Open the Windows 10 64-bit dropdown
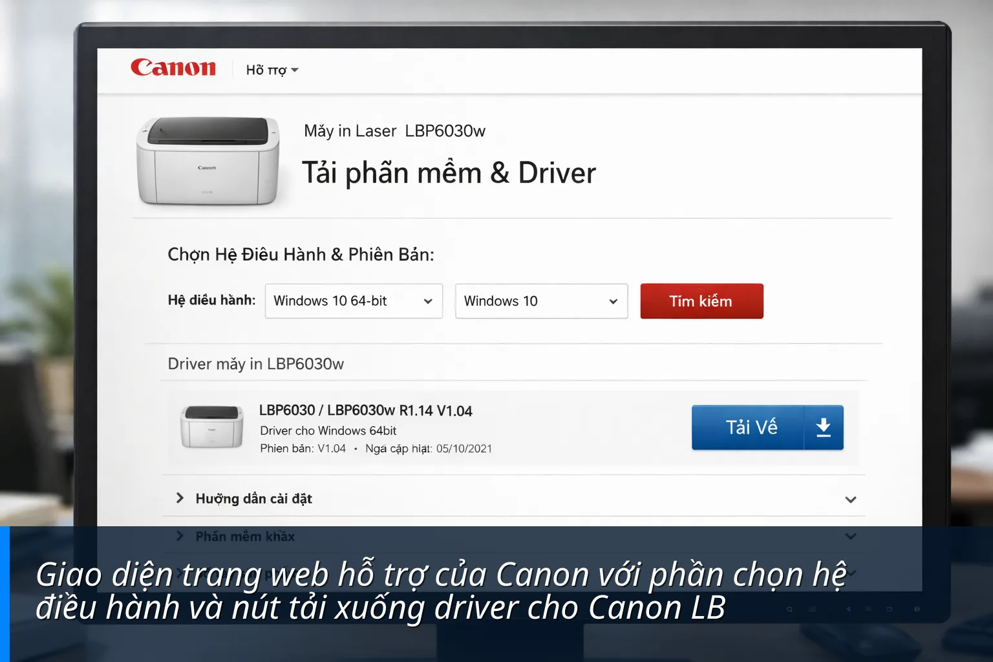993x662 pixels. pyautogui.click(x=354, y=301)
